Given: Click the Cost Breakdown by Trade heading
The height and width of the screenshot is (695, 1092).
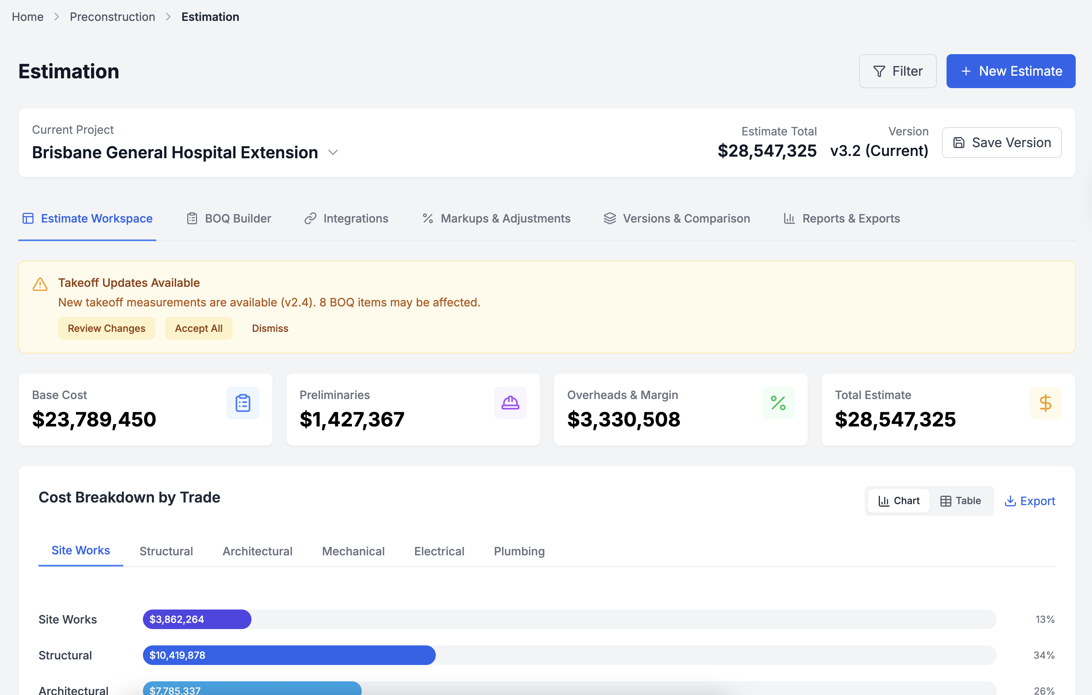Looking at the screenshot, I should [x=129, y=497].
